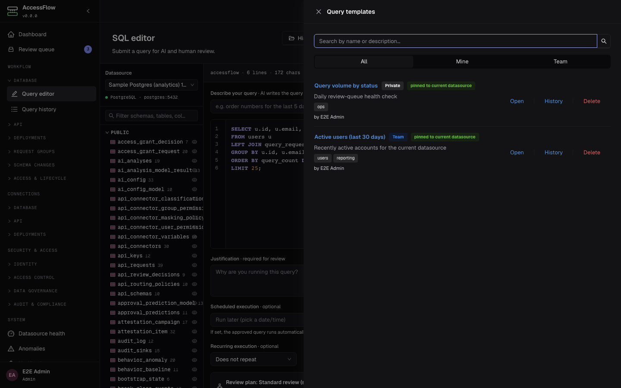621x388 pixels.
Task: Click the table icon beside ai_config
Action: (x=113, y=180)
